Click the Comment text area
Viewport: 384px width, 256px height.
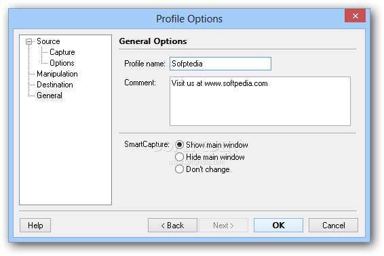pyautogui.click(x=260, y=101)
